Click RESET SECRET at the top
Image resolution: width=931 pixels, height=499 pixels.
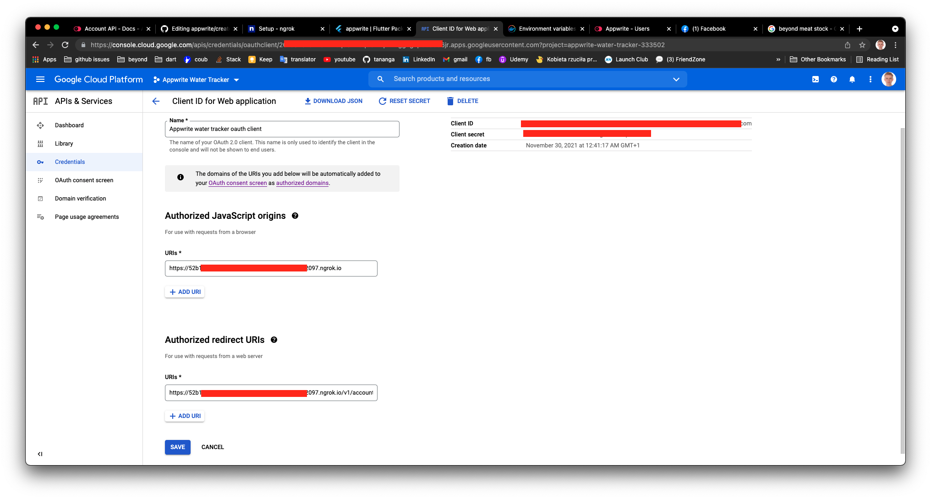tap(404, 101)
